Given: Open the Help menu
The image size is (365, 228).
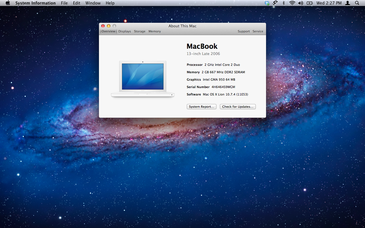Looking at the screenshot, I should (x=110, y=3).
